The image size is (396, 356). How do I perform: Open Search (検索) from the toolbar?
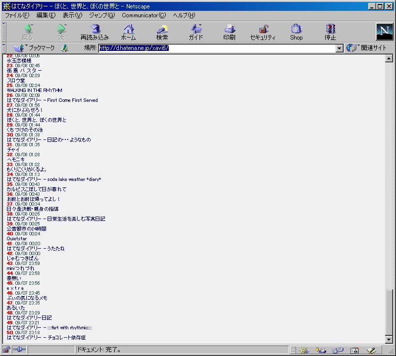pos(162,32)
